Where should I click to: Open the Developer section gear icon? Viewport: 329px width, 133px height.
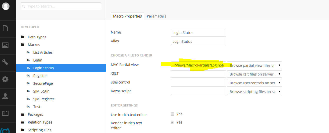pos(5,79)
